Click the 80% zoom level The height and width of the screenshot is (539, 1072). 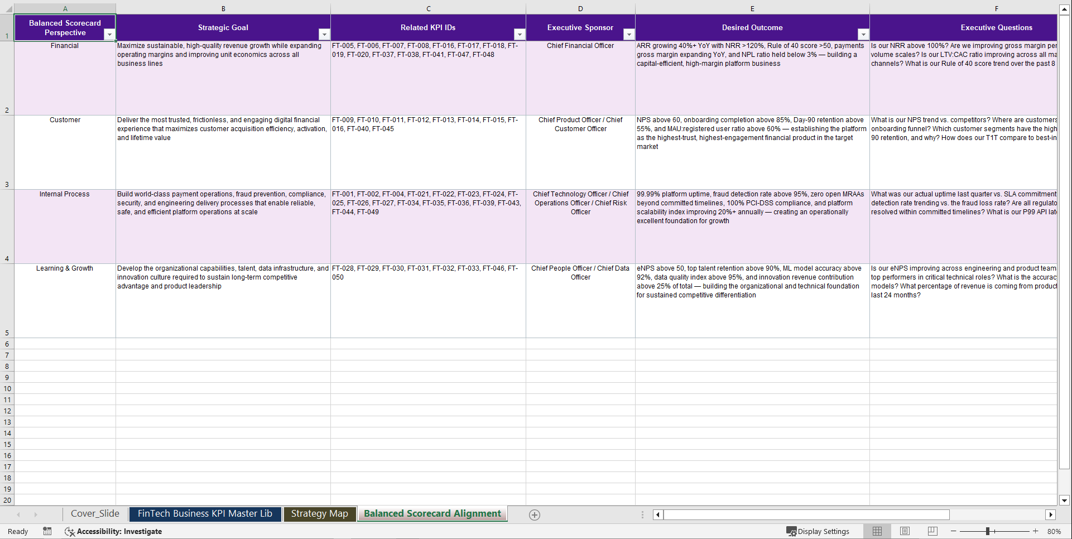pos(1054,531)
